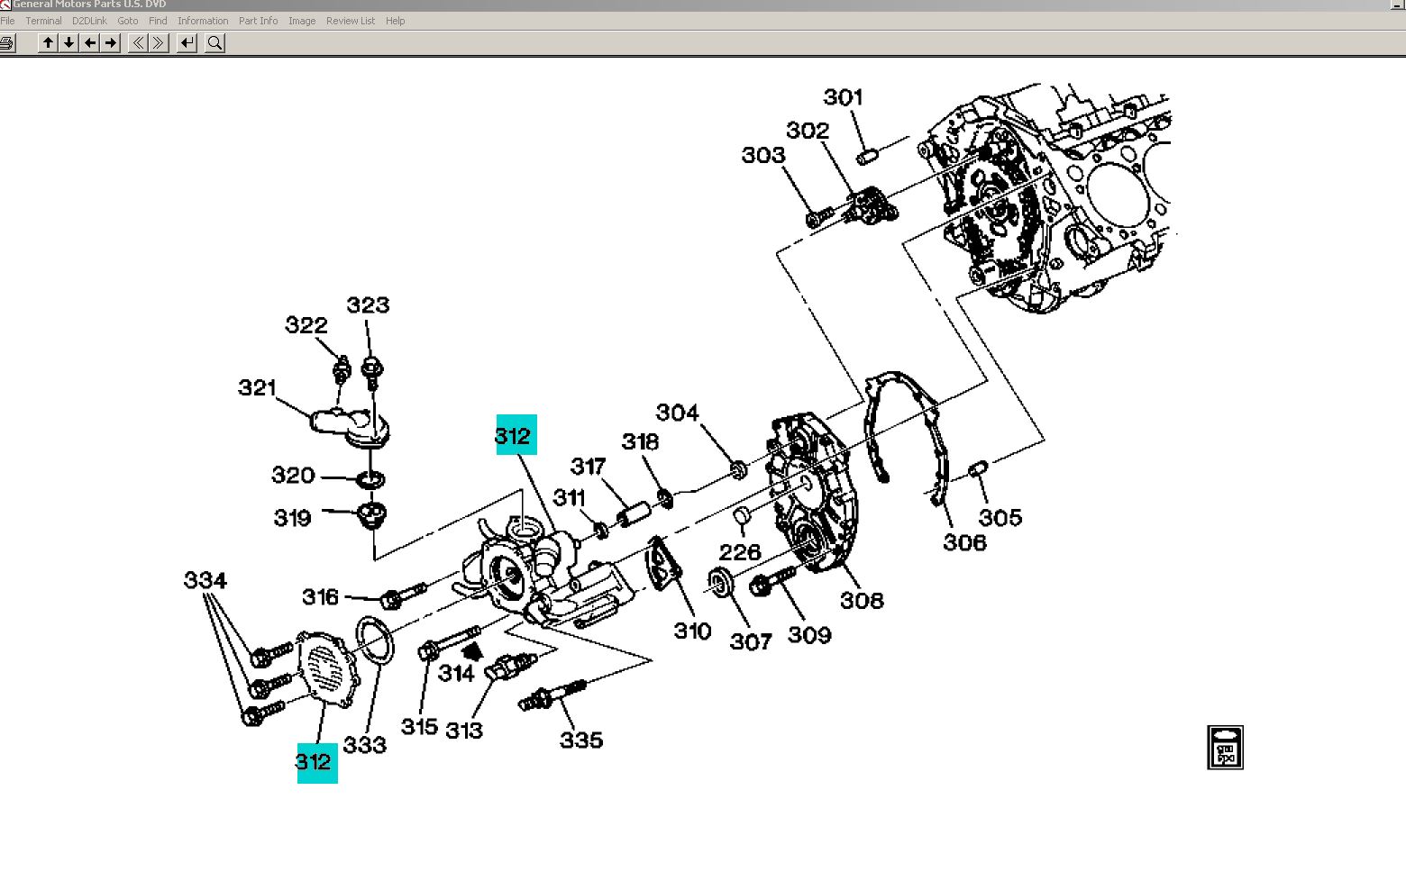1406x872 pixels.
Task: Click the right arrow toolbar button
Action: [x=111, y=42]
